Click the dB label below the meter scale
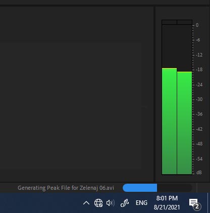 pyautogui.click(x=199, y=173)
